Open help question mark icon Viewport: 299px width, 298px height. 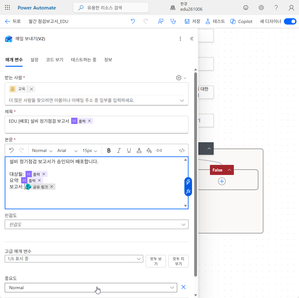tap(276, 8)
